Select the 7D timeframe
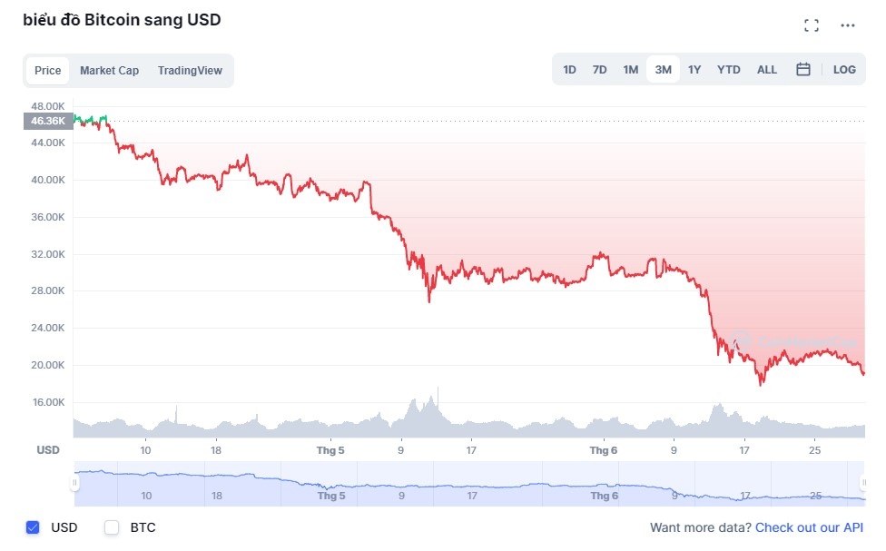Image resolution: width=886 pixels, height=551 pixels. pyautogui.click(x=599, y=69)
